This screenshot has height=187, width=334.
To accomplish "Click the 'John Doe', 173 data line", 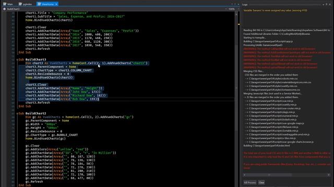I will pos(63,92).
